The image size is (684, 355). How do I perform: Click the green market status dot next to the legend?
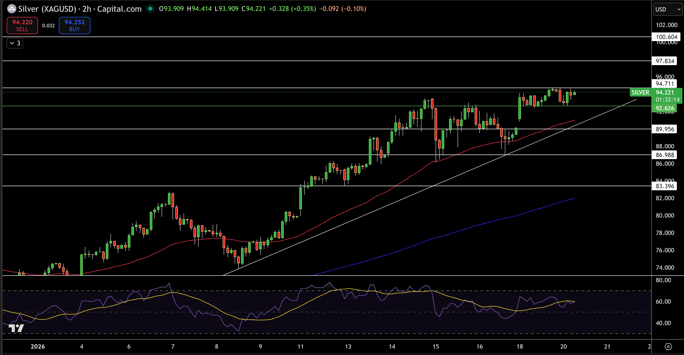pyautogui.click(x=151, y=9)
